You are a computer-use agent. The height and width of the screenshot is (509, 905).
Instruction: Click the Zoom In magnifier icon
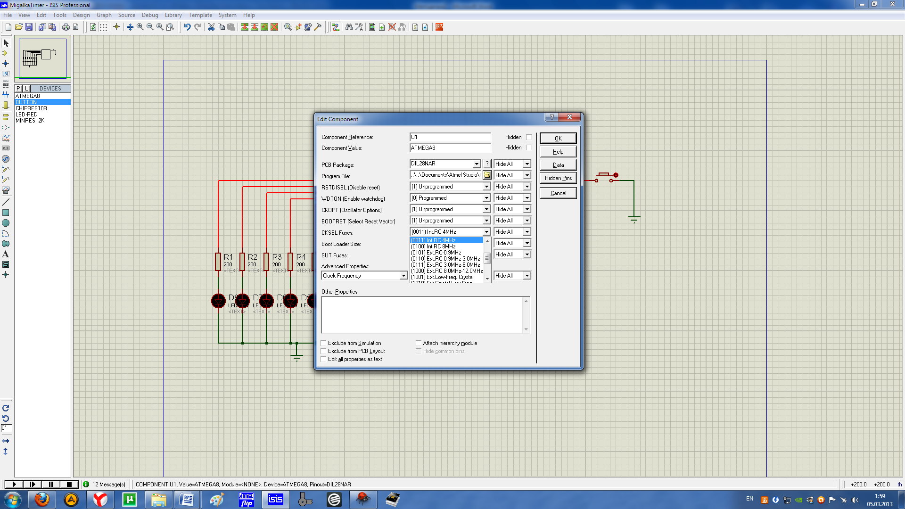click(140, 27)
